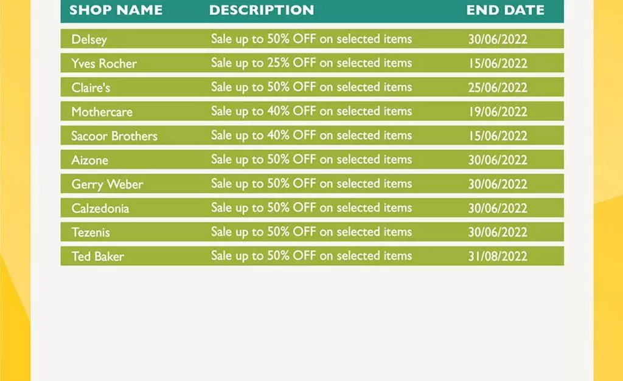Select the Yves Rocher shop name
Viewport: 623px width, 381px height.
pos(104,63)
